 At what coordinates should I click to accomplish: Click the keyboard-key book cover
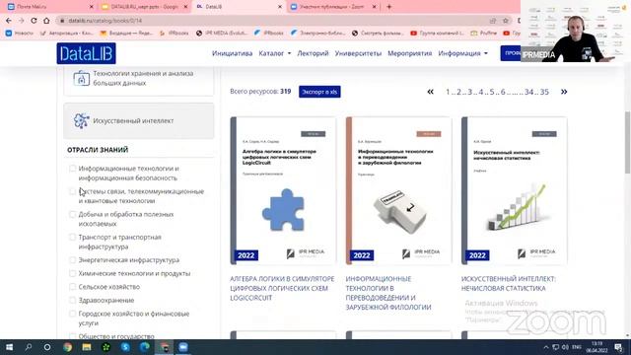coord(398,190)
